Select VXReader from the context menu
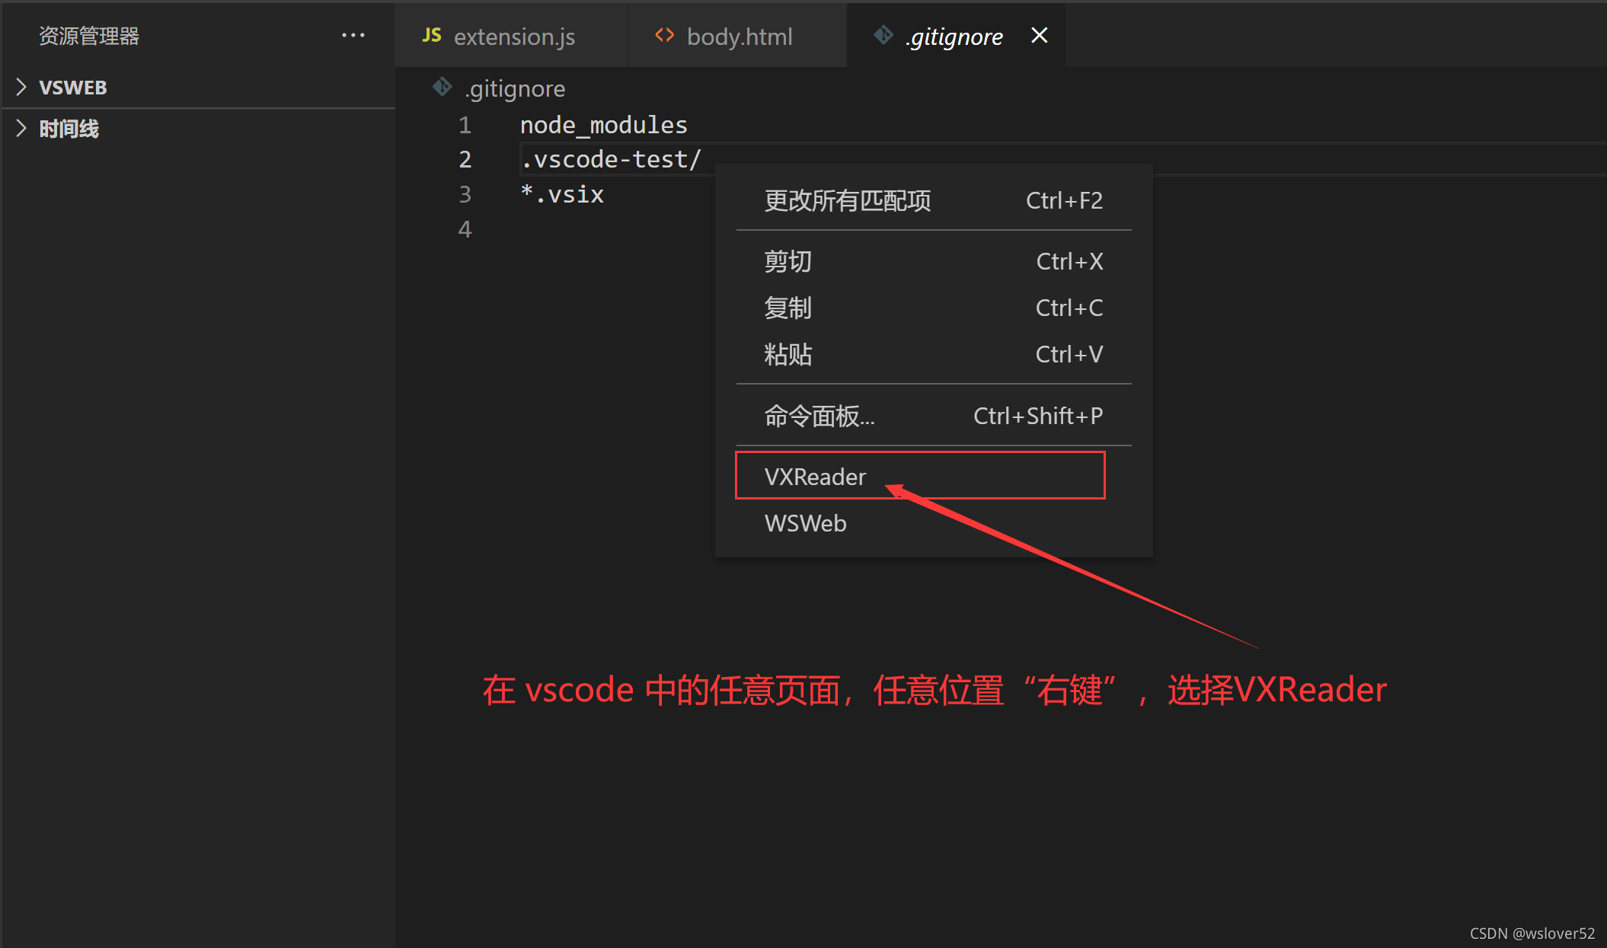 point(815,477)
